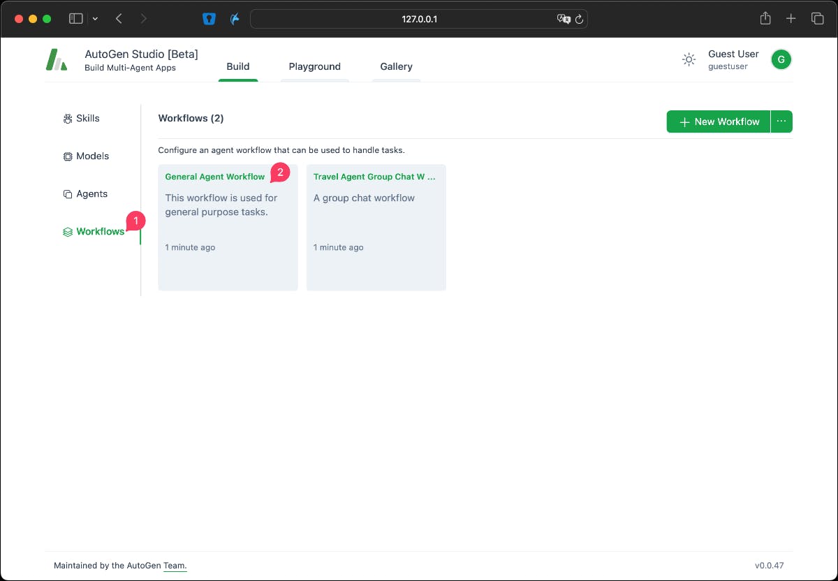Switch to the Gallery tab

pyautogui.click(x=396, y=67)
